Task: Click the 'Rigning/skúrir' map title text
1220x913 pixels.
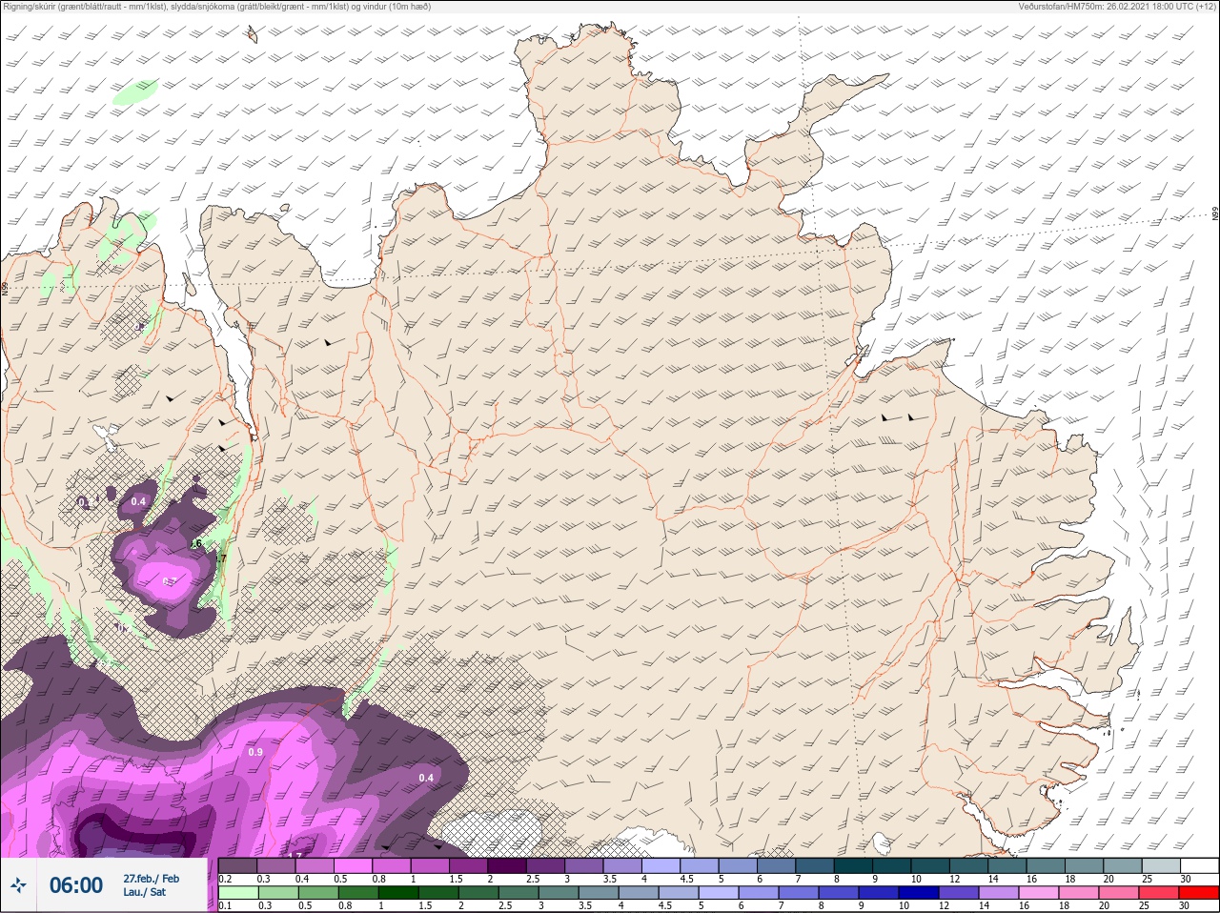Action: tap(217, 7)
